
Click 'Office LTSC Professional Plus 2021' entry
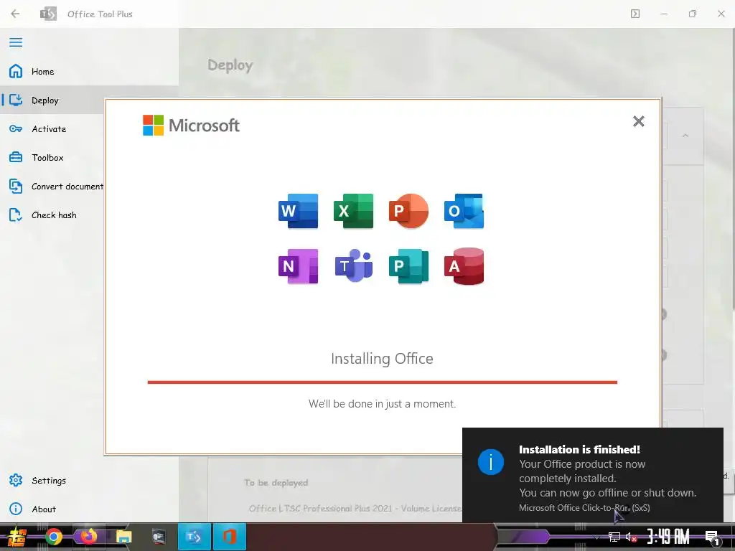coord(355,509)
